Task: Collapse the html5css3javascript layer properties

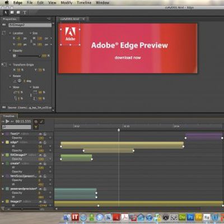Action: pos(3,176)
